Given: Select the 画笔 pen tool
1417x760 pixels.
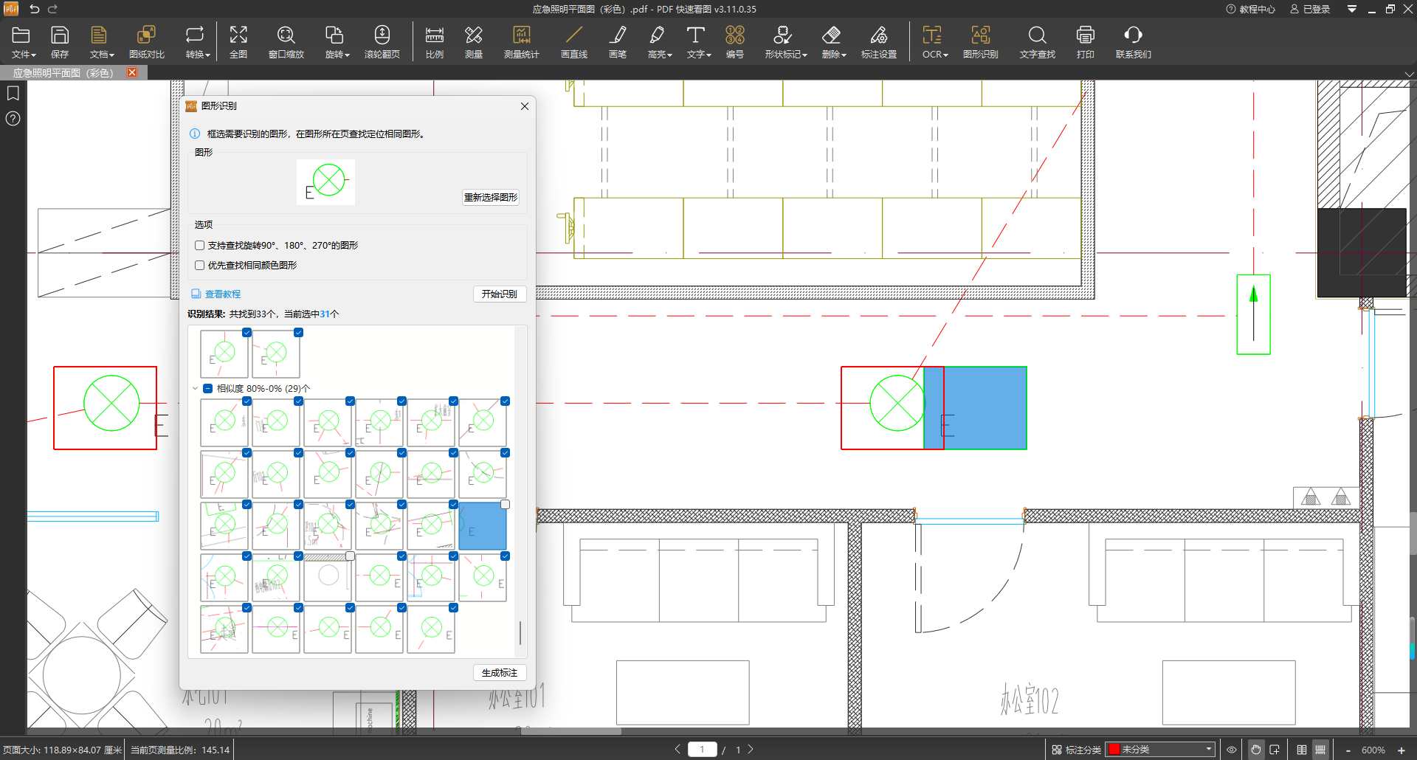Looking at the screenshot, I should pos(618,42).
